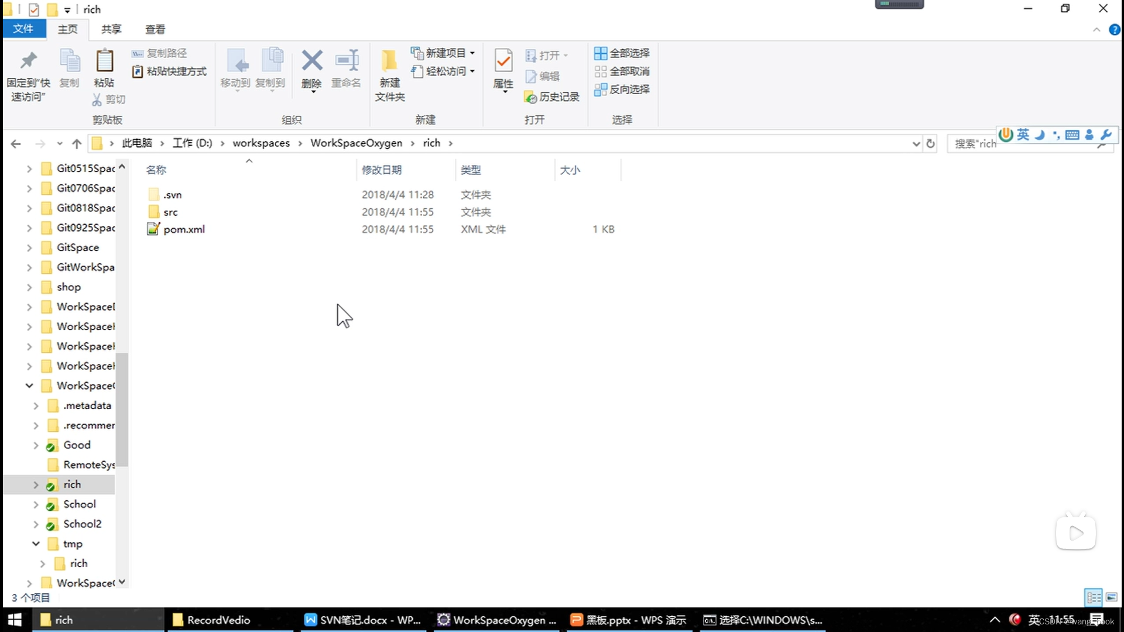Screen dimensions: 1124x632
Task: Open the New item dropdown
Action: click(x=443, y=53)
